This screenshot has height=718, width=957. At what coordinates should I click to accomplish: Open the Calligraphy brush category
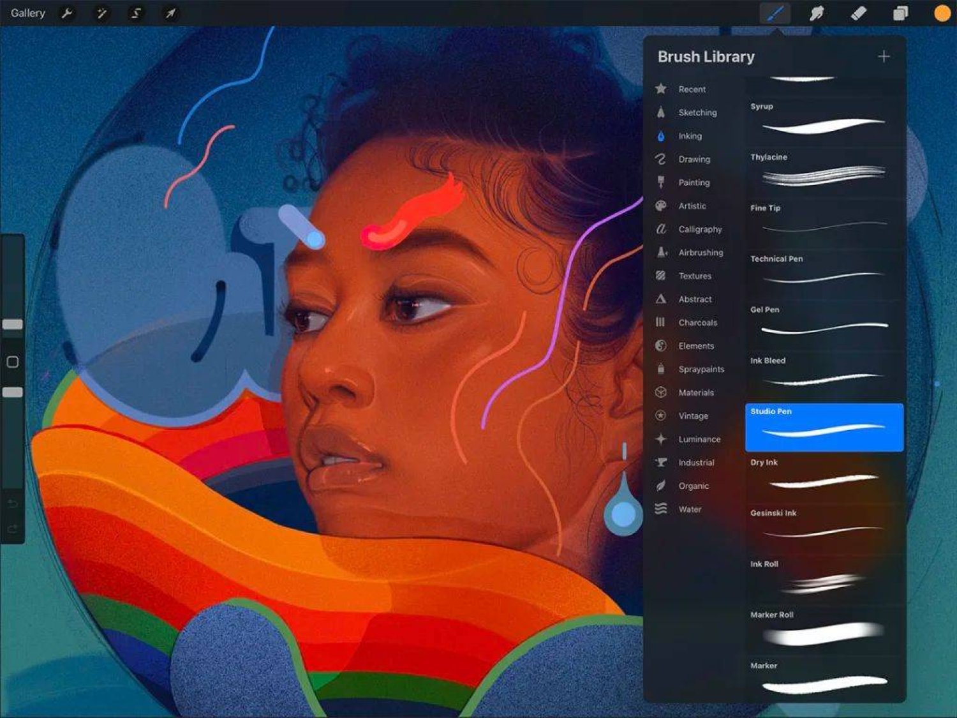tap(699, 229)
